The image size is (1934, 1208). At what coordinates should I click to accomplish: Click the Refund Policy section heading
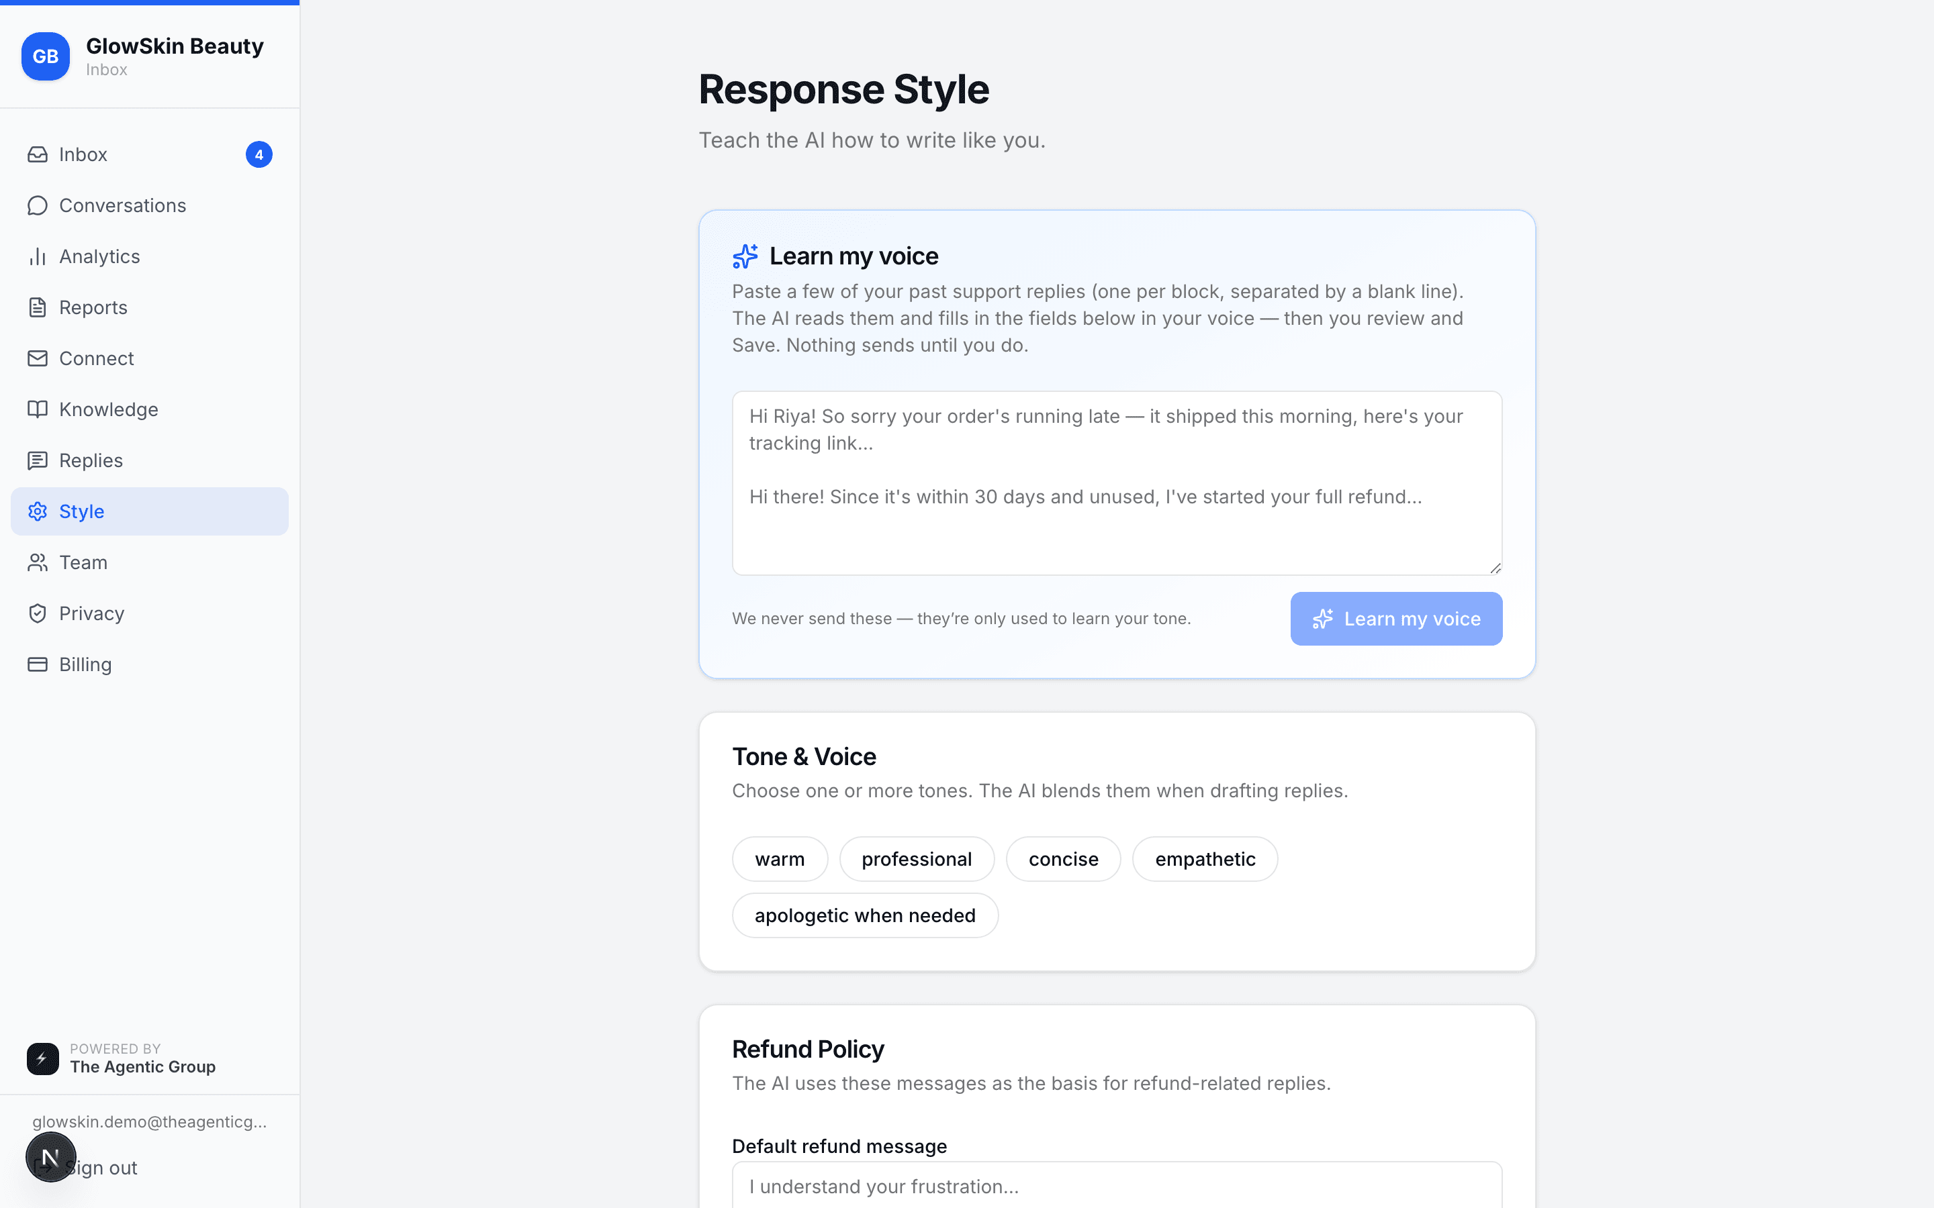pyautogui.click(x=808, y=1049)
